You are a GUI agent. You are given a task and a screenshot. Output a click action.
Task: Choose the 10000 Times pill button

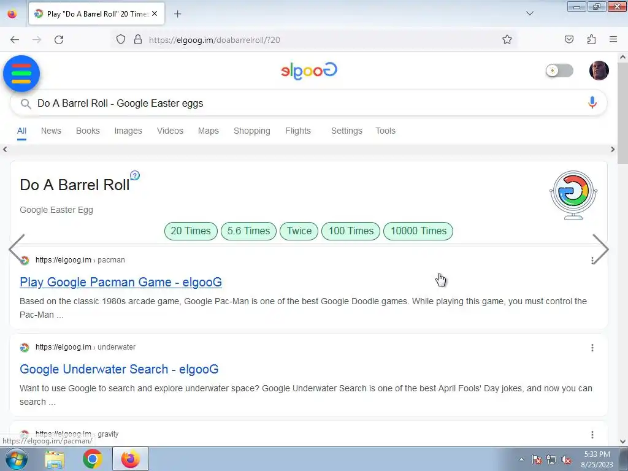click(x=418, y=231)
